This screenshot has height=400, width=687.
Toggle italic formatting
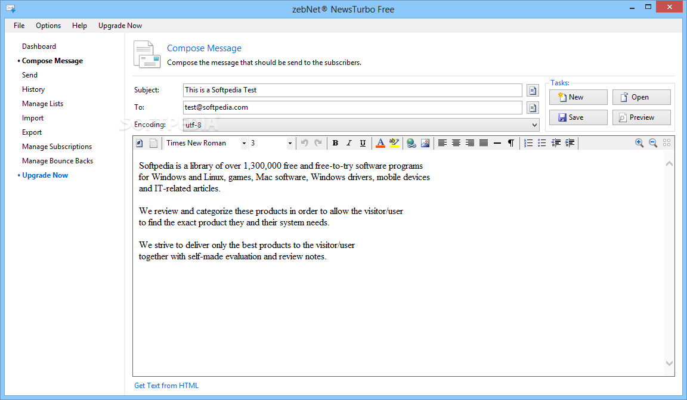click(x=349, y=143)
